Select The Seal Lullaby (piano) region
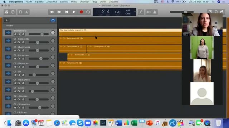229x128 pixels. click(x=120, y=32)
